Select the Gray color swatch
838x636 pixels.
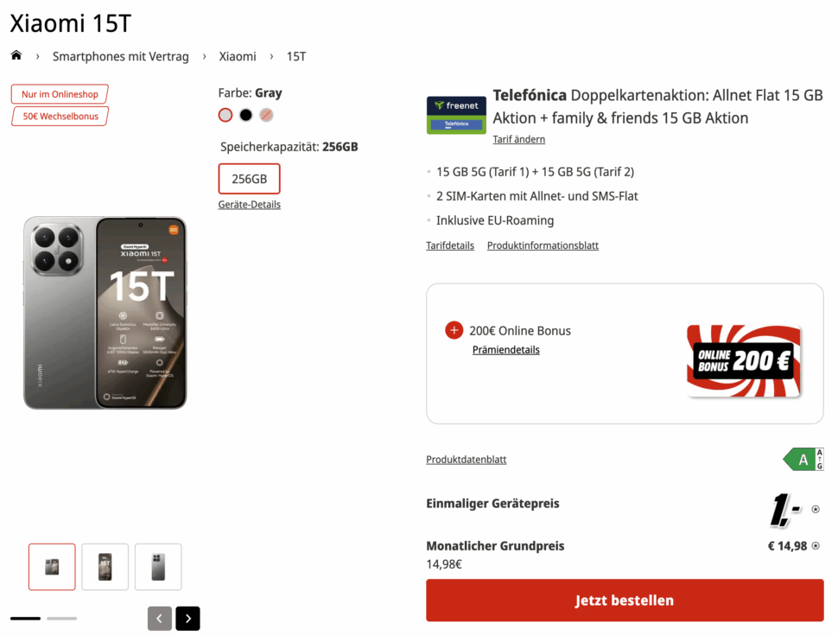tap(225, 114)
